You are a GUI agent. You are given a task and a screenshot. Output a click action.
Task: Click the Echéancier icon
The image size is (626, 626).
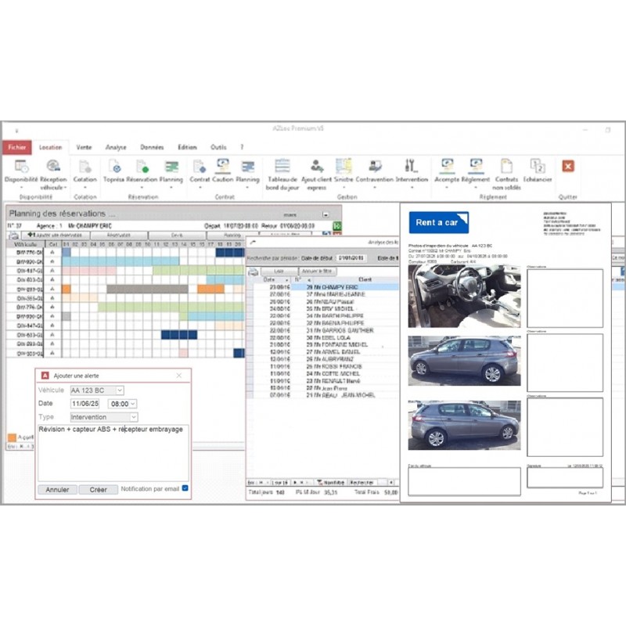click(537, 166)
